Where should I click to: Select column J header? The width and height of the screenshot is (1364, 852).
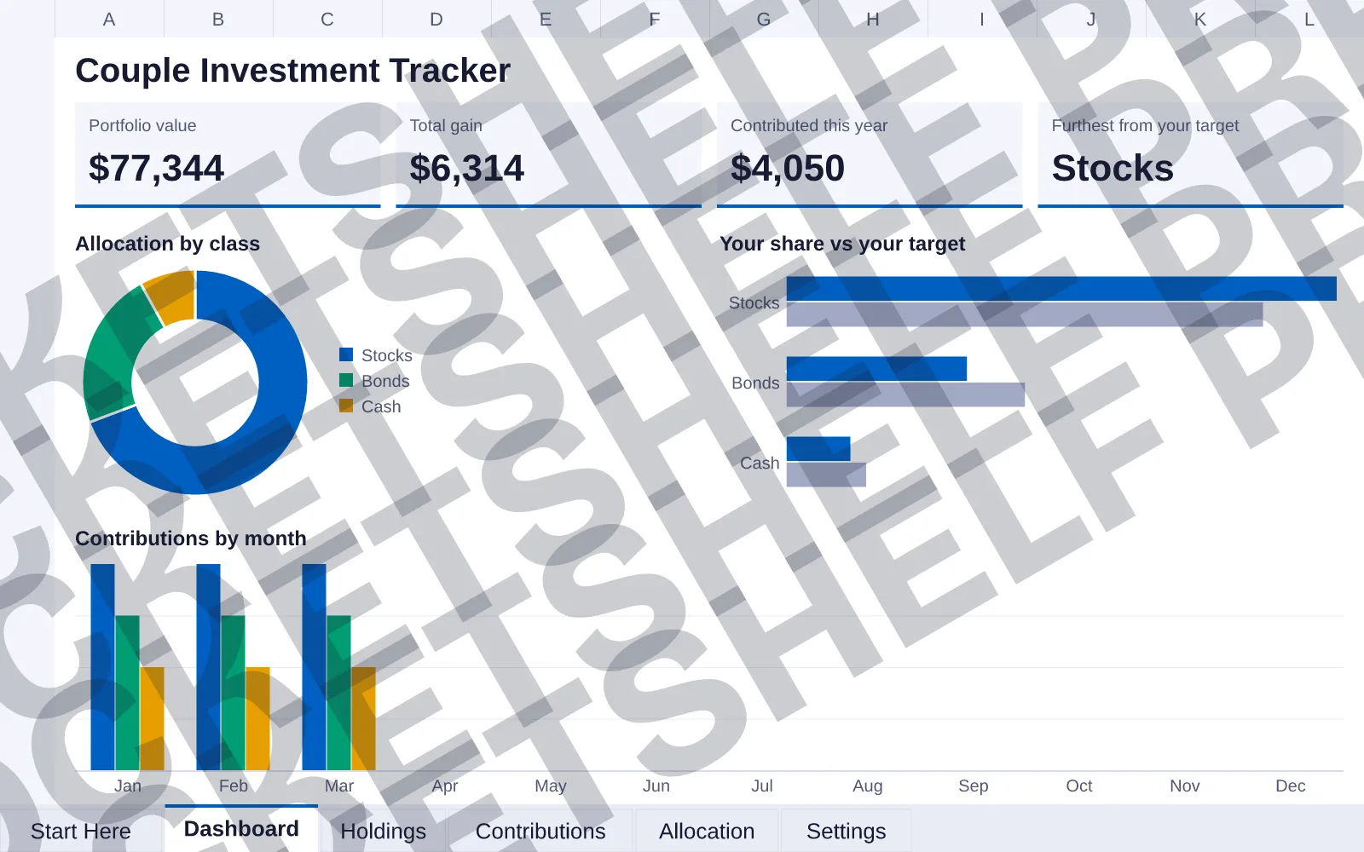click(1091, 19)
